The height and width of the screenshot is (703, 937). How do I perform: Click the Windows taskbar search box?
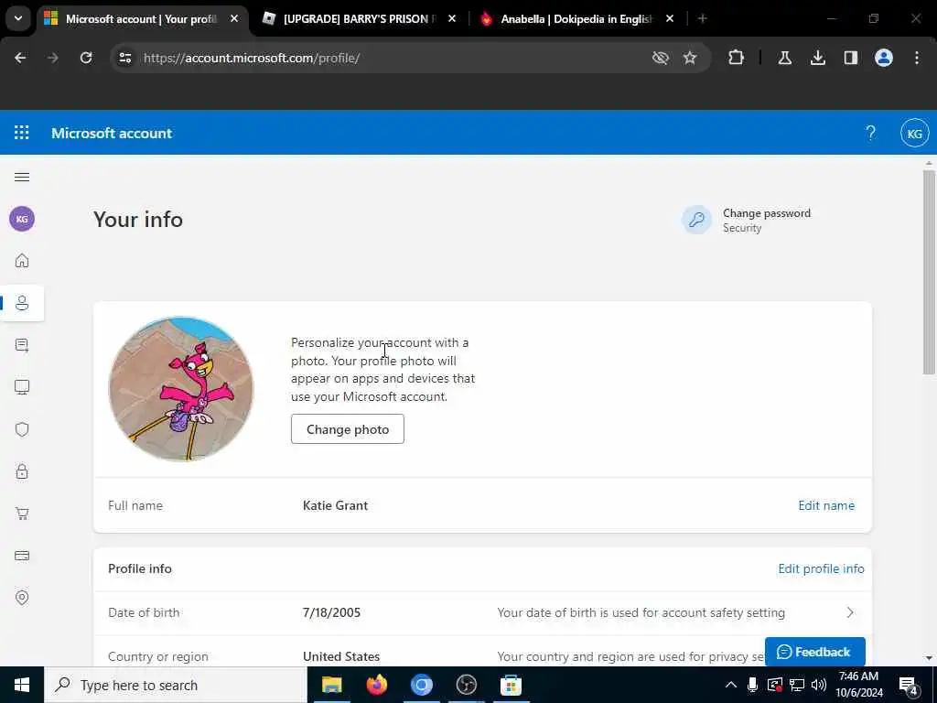176,685
